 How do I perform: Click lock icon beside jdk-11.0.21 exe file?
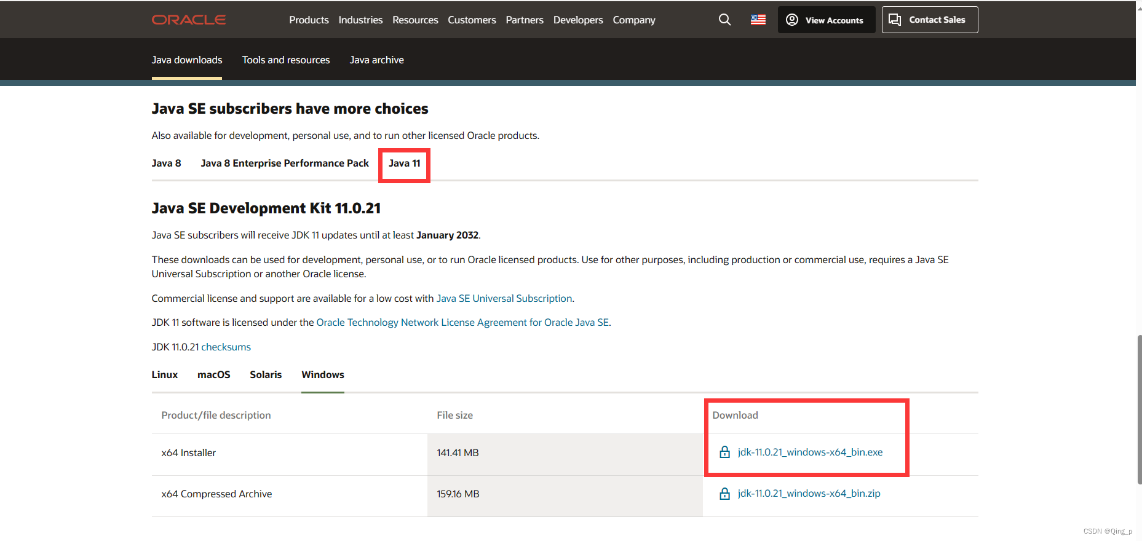point(725,452)
